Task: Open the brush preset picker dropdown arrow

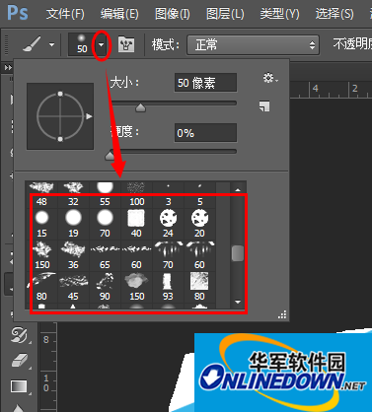Action: [x=102, y=44]
